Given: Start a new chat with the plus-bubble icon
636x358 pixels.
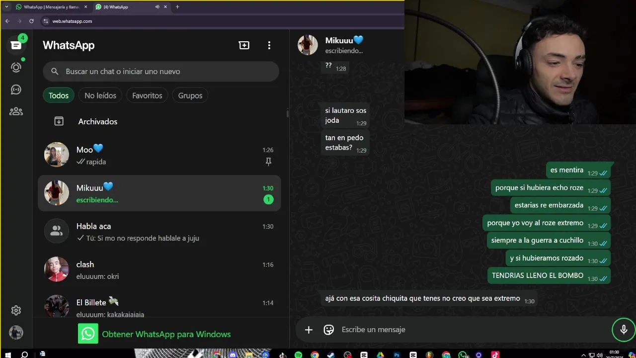Looking at the screenshot, I should [244, 45].
